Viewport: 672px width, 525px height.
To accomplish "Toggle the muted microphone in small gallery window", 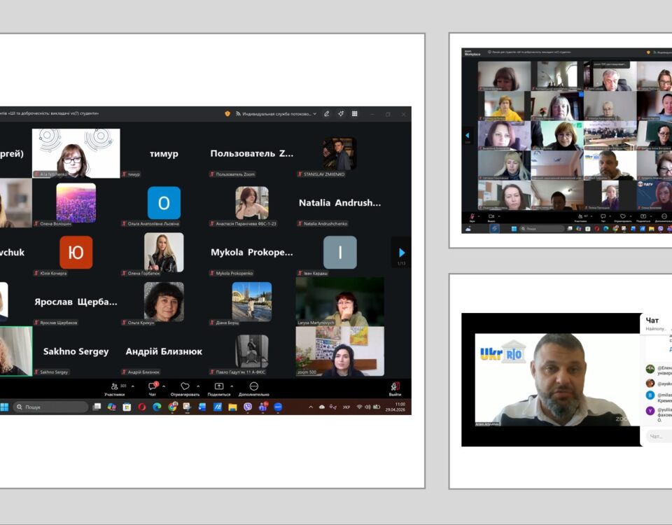I will (x=472, y=216).
